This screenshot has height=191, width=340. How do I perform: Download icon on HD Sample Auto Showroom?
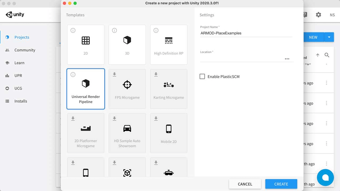(114, 119)
